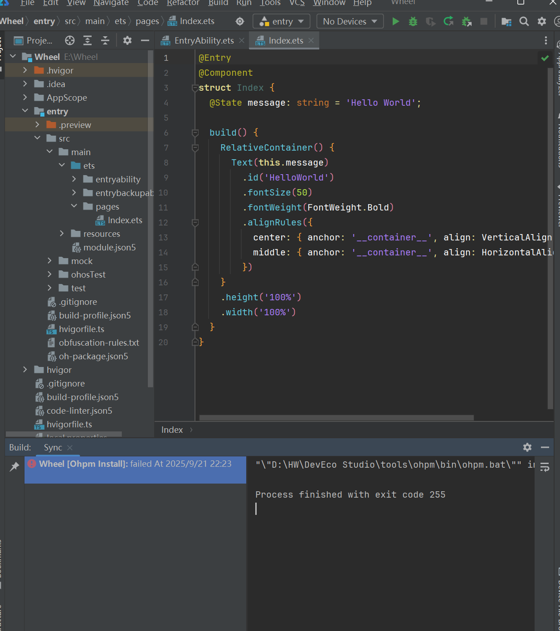Click the pages breadcrumb in navigation bar

(147, 21)
